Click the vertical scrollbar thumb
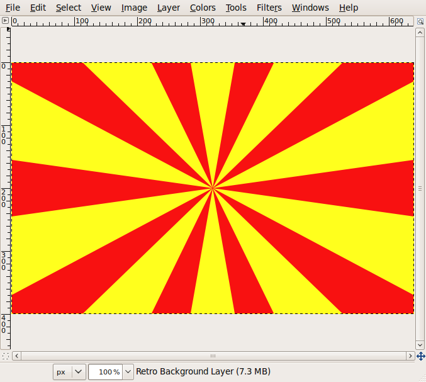The image size is (426, 382). click(x=420, y=189)
